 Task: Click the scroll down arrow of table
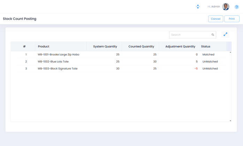coord(230,121)
